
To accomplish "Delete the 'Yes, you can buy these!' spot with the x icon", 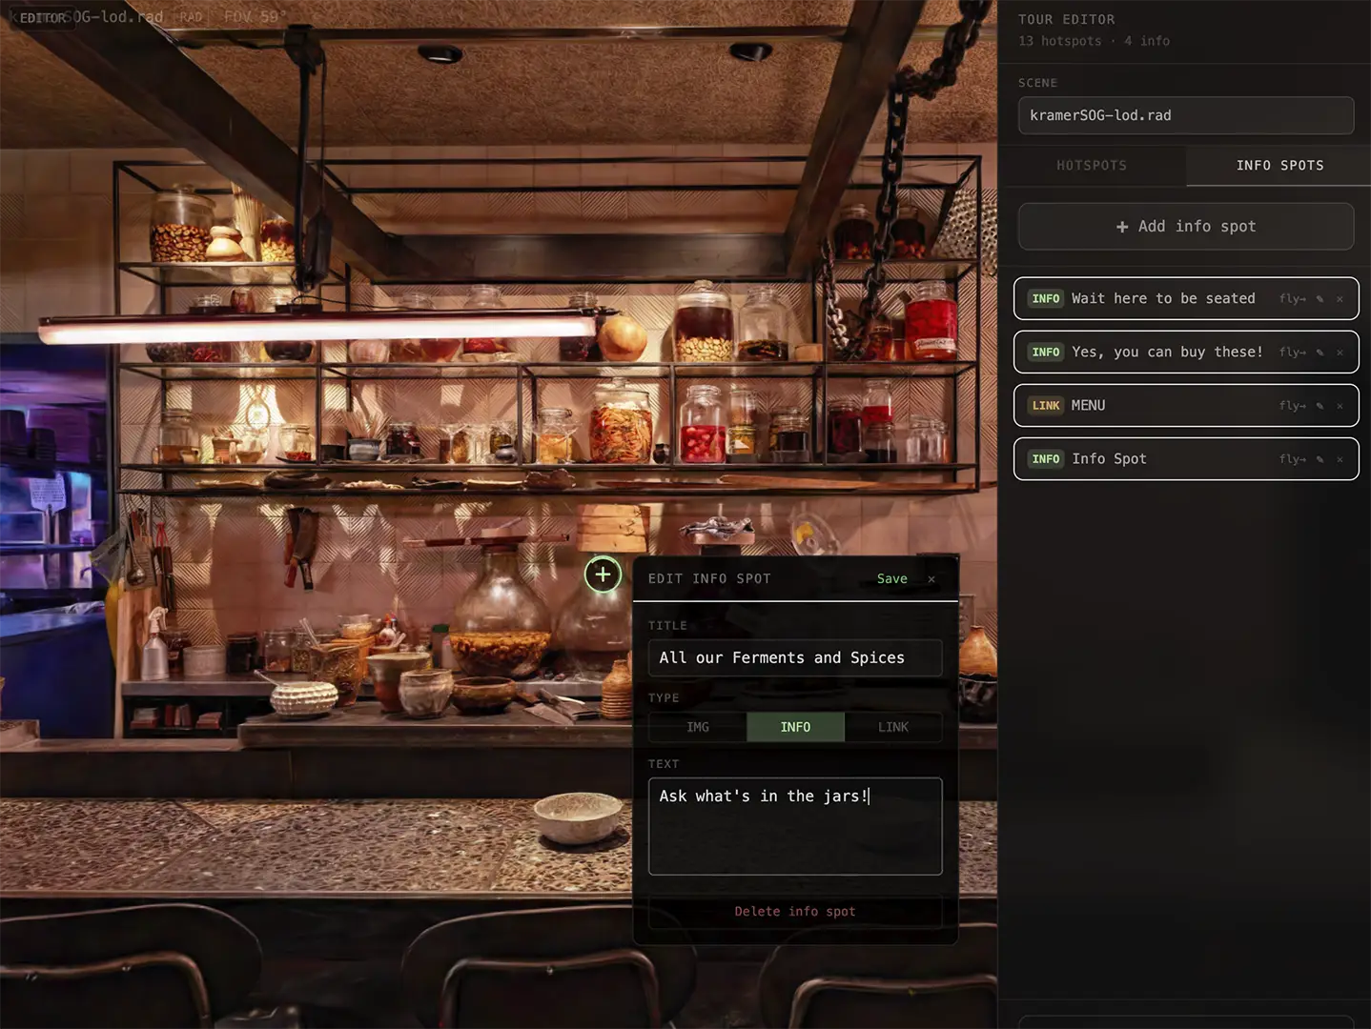I will [1340, 353].
